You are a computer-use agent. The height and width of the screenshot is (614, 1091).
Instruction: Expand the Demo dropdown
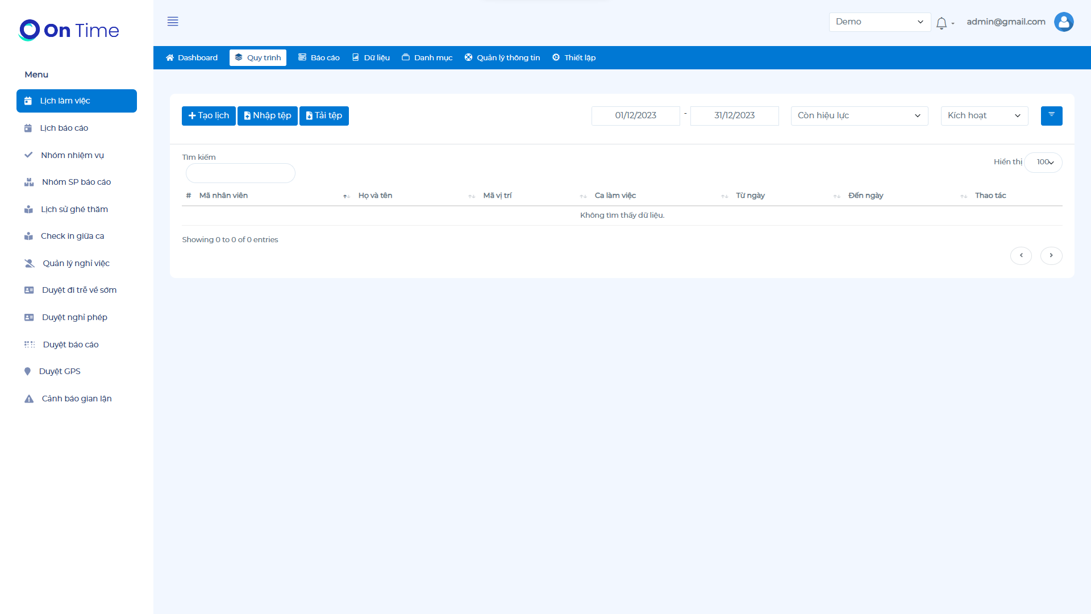coord(879,22)
